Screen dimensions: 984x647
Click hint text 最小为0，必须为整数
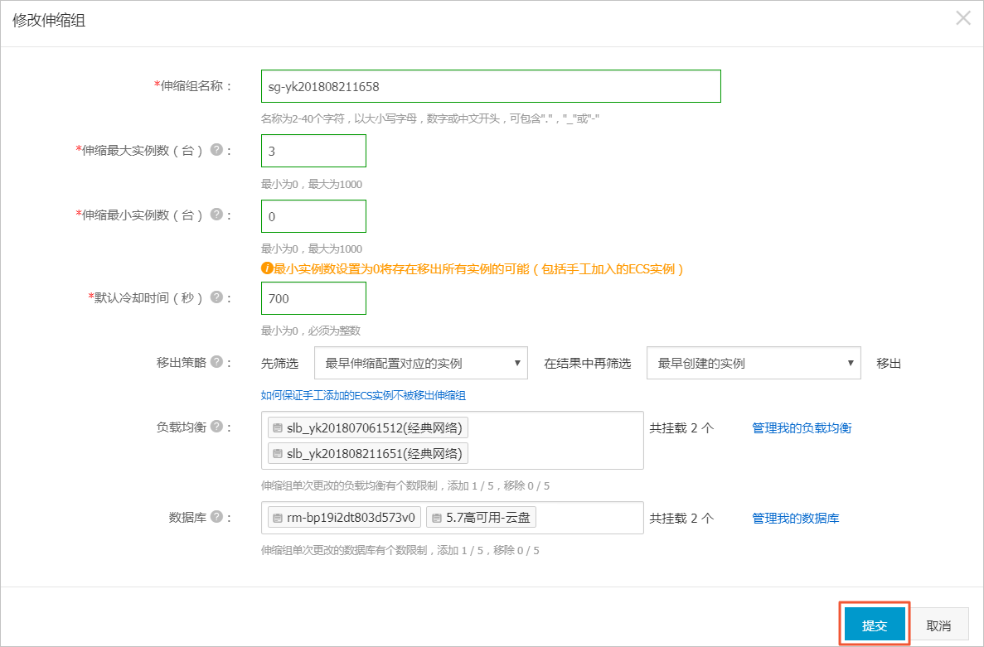(311, 331)
